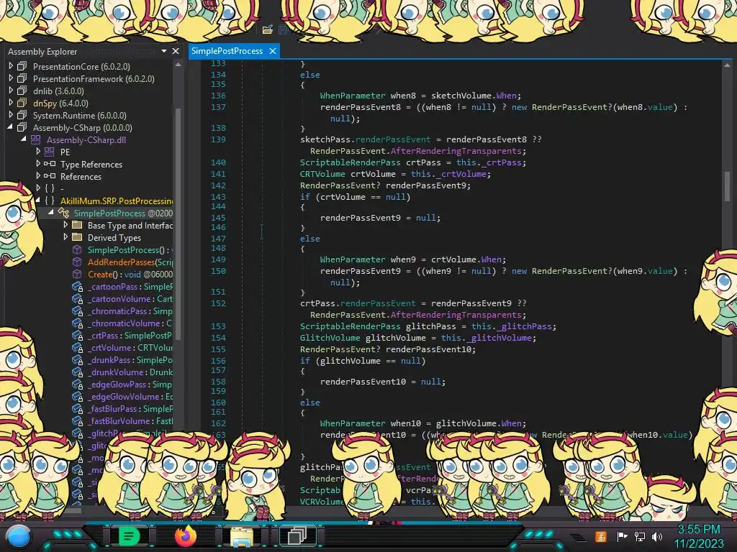The width and height of the screenshot is (737, 552).
Task: Click the dnSpy assembly icon
Action: [x=22, y=103]
